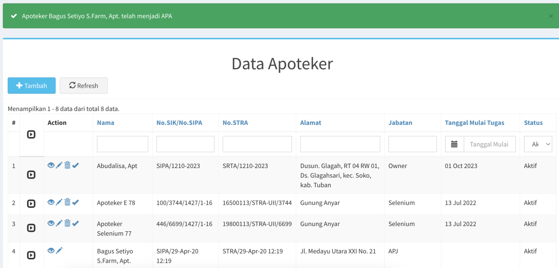Sort table by Nama column header
The height and width of the screenshot is (268, 559).
106,123
